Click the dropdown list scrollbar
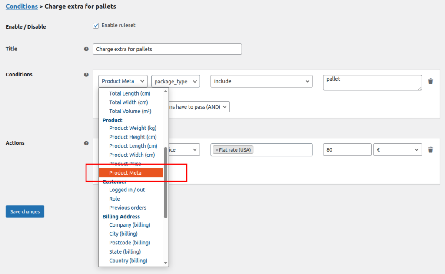445x274 pixels. pyautogui.click(x=166, y=182)
